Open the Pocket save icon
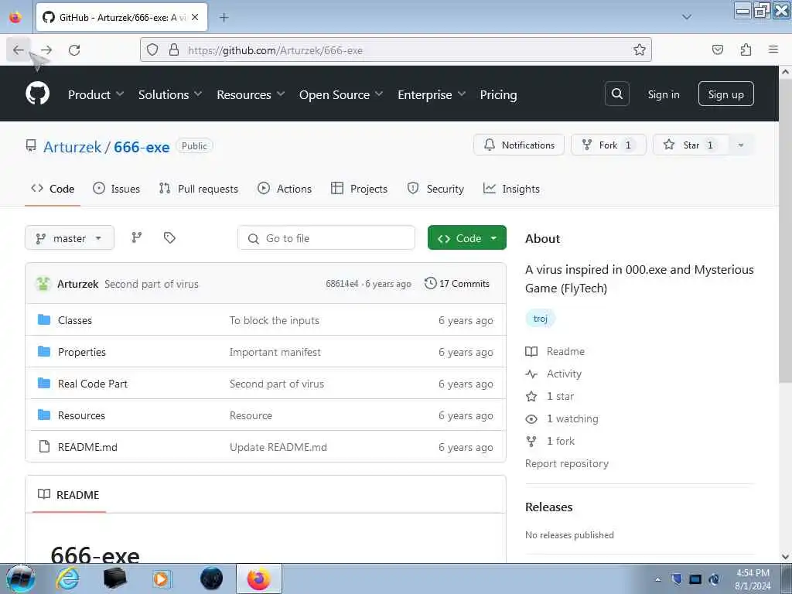Image resolution: width=792 pixels, height=594 pixels. tap(717, 49)
